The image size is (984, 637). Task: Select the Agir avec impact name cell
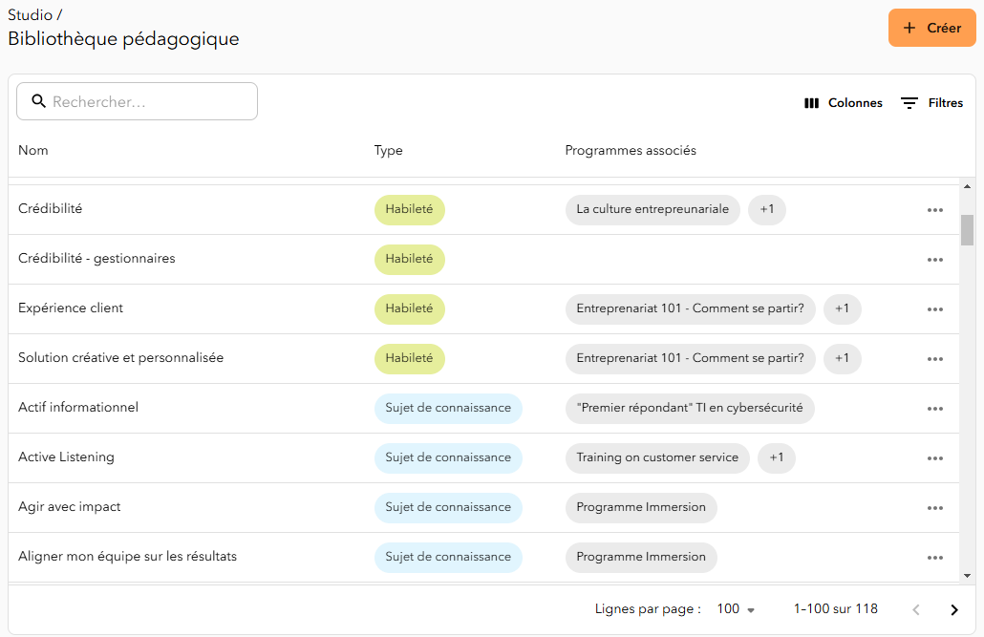69,506
